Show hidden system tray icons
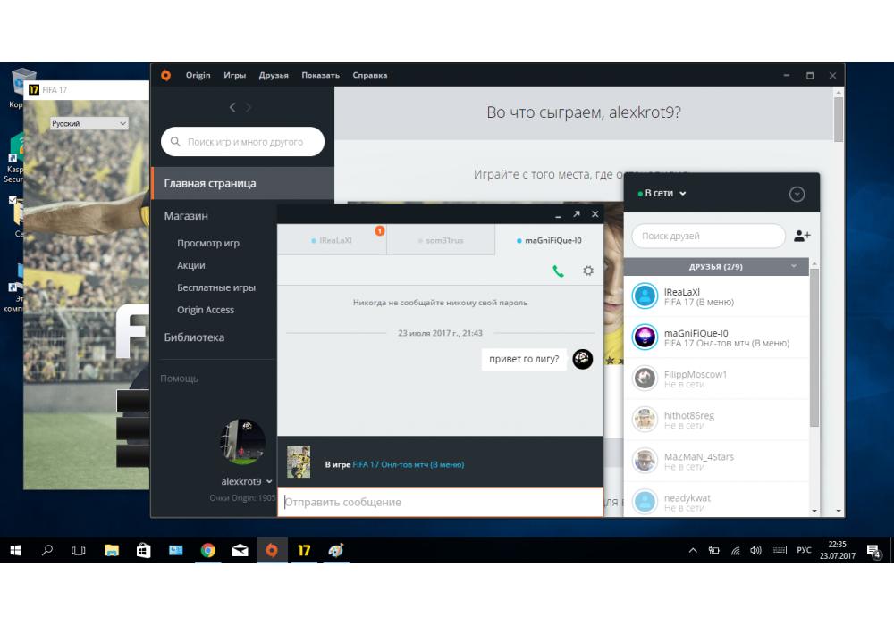The image size is (894, 625). pos(693,550)
